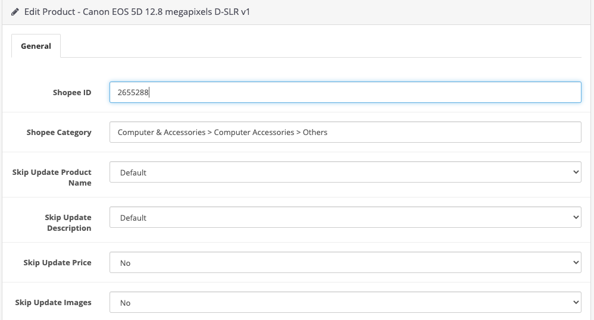The image size is (594, 320).
Task: Click the pencil icon beside Edit Product
Action: [15, 12]
